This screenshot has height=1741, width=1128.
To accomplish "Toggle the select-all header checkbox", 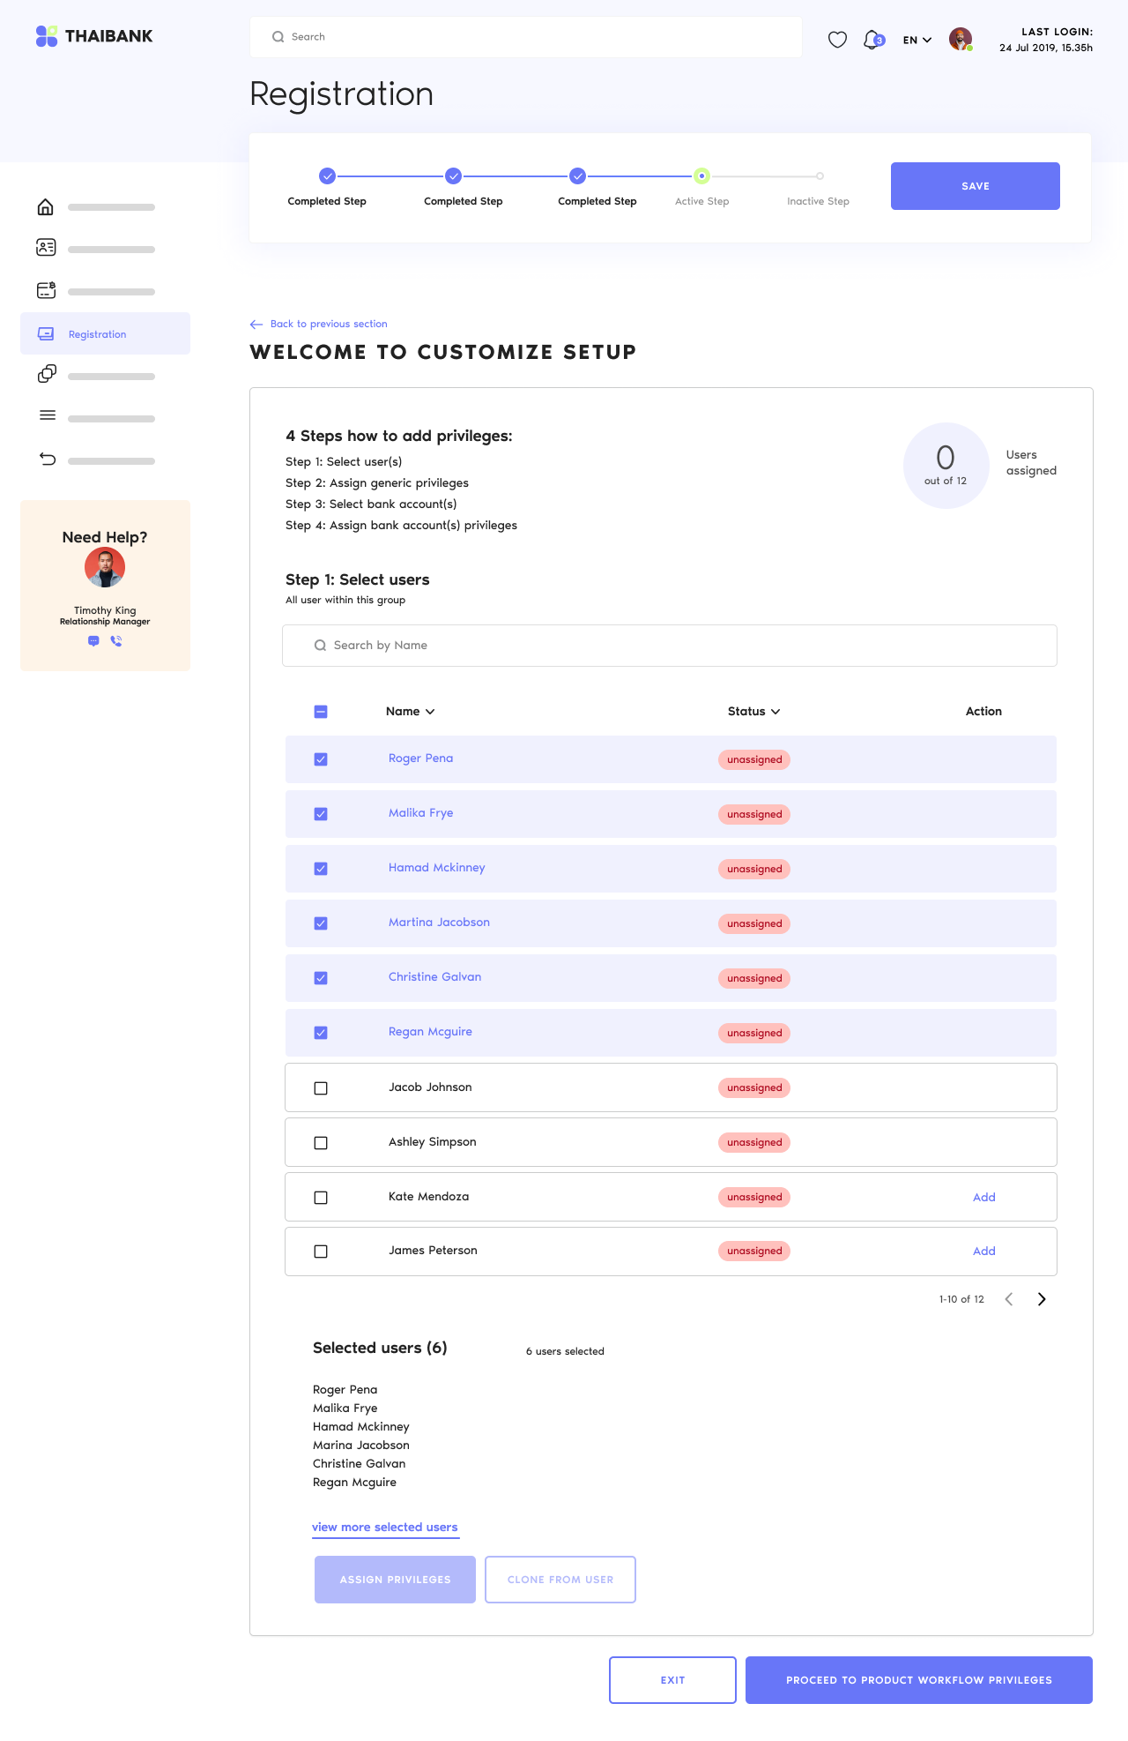I will pos(321,712).
